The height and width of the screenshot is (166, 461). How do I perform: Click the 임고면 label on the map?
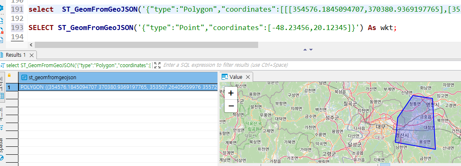pyautogui.click(x=442, y=96)
